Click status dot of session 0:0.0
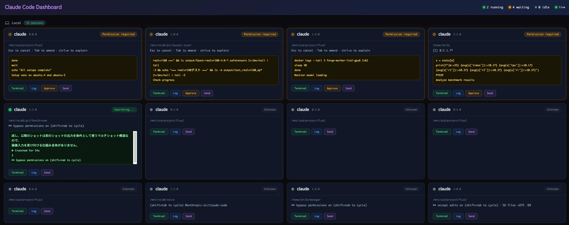Viewport: 569px width, 225px height. point(10,34)
